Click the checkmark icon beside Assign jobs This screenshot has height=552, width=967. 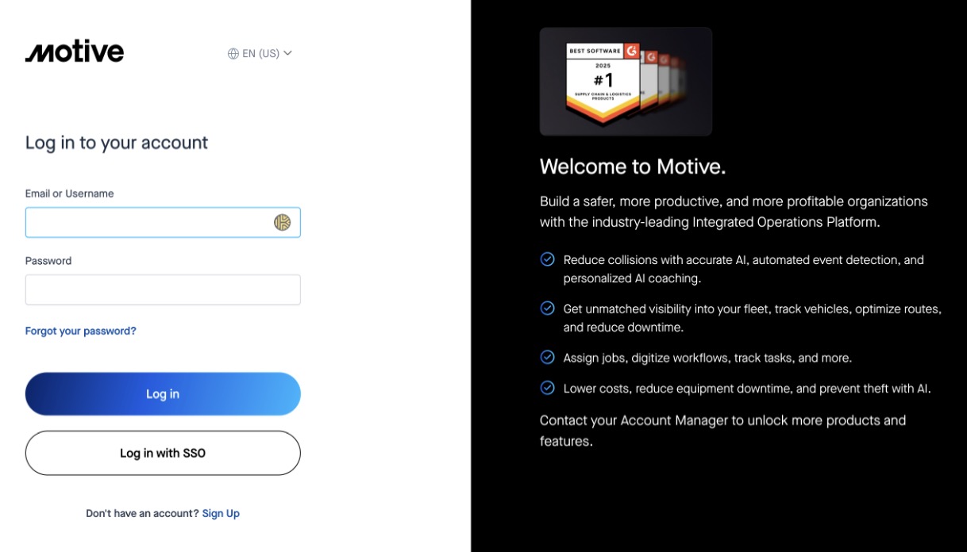coord(547,357)
